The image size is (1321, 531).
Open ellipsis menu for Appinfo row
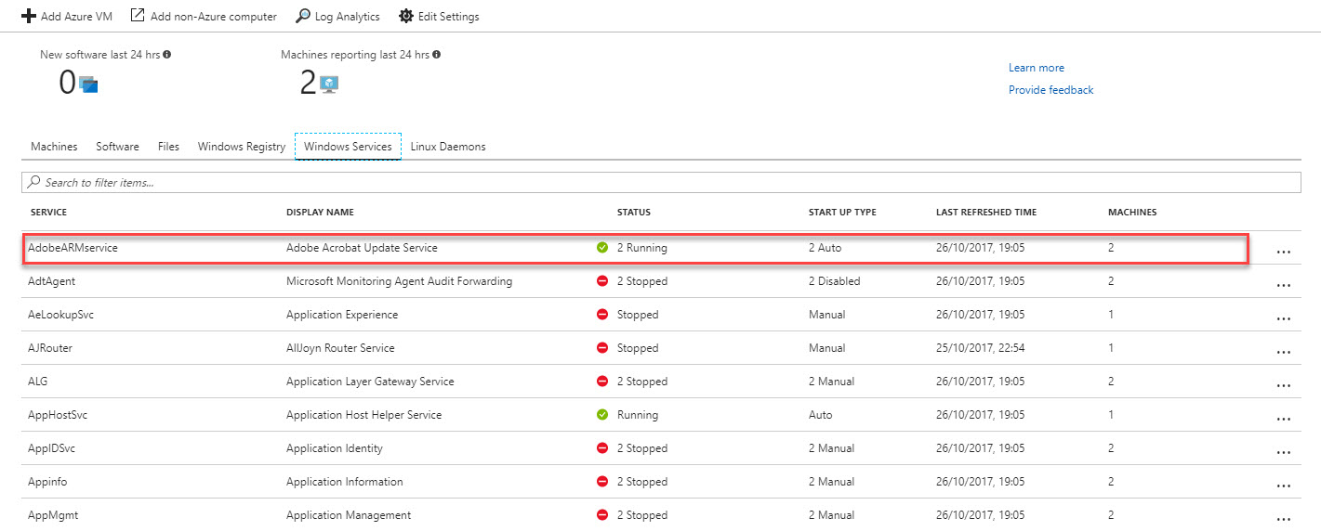click(x=1284, y=486)
